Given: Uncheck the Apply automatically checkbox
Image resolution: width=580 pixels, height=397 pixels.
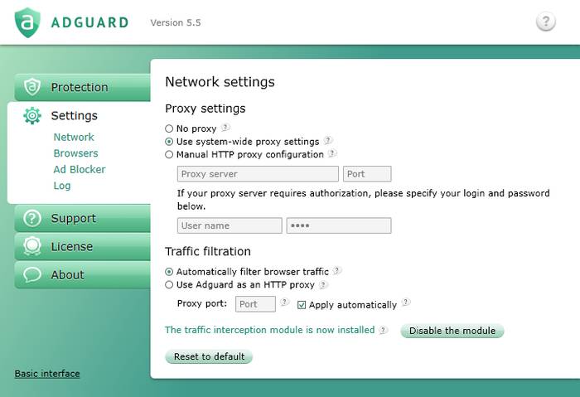Looking at the screenshot, I should [302, 305].
